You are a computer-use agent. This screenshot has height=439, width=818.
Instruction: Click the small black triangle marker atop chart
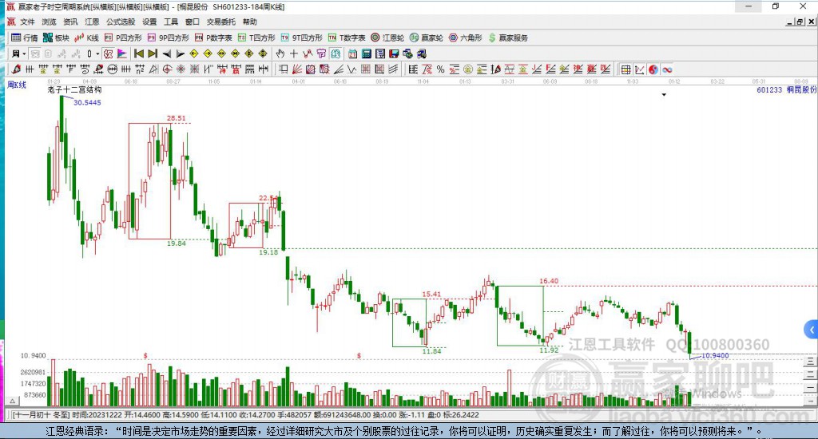(664, 95)
